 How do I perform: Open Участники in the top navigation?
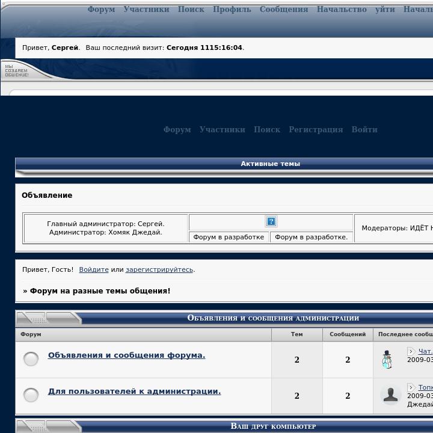146,10
